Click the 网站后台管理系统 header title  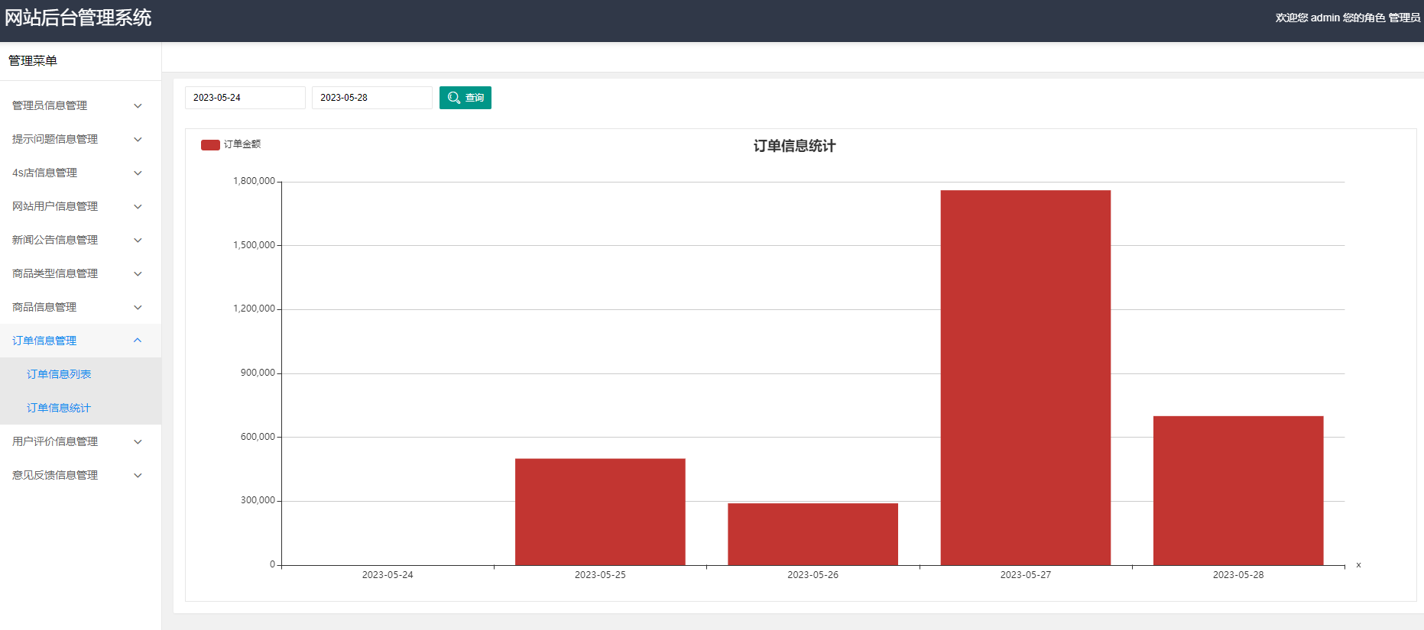click(78, 18)
